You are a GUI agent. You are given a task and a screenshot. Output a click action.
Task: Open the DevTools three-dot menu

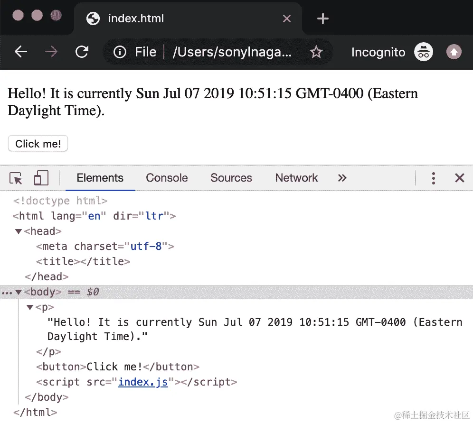pos(434,178)
